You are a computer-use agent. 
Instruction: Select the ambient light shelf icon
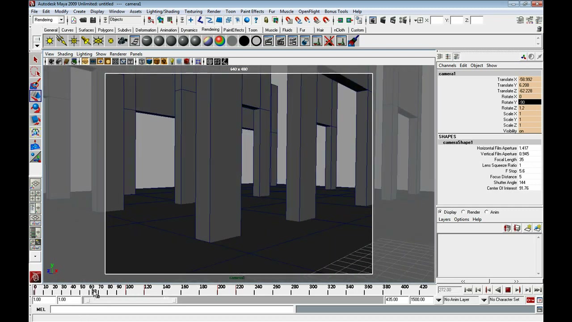[50, 41]
